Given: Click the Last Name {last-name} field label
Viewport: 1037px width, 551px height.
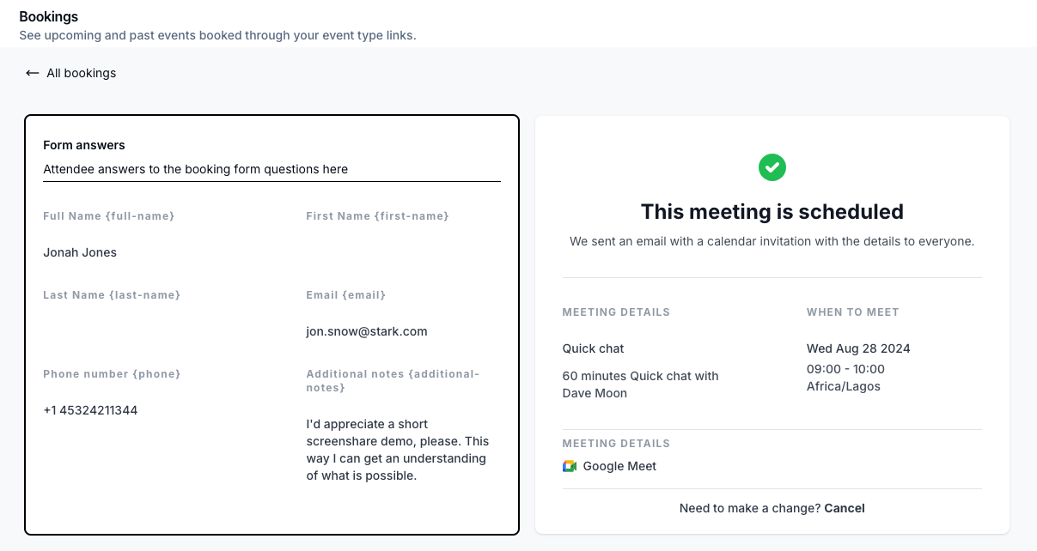Looking at the screenshot, I should (112, 295).
